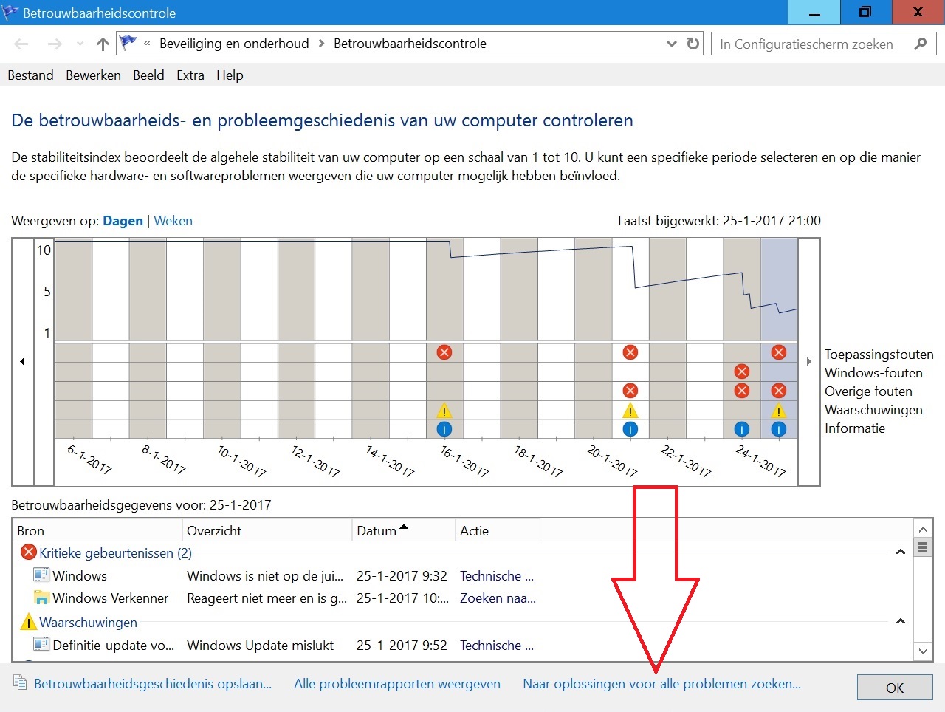Show earlier dates with the chart's left arrow
Image resolution: width=945 pixels, height=712 pixels.
pyautogui.click(x=22, y=361)
